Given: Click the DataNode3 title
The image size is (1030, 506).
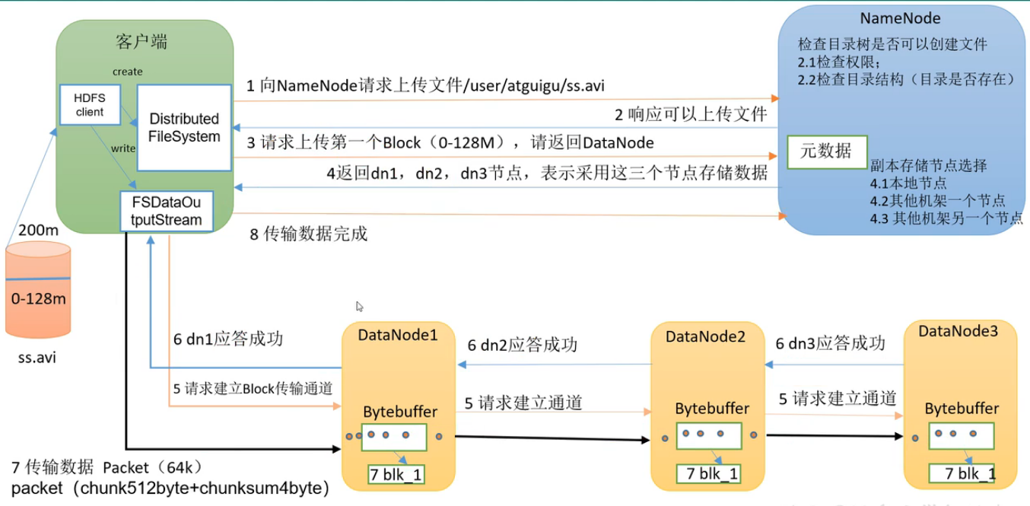Looking at the screenshot, I should pos(958,331).
